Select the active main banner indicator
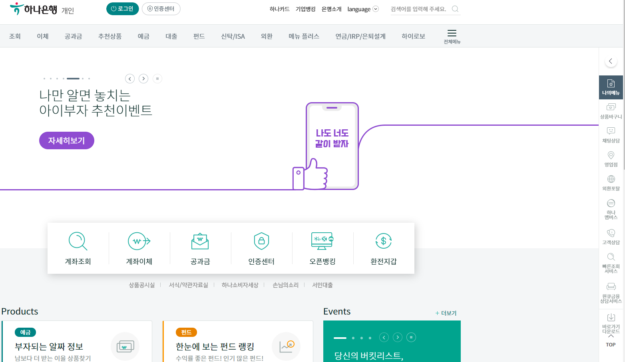 tap(73, 79)
